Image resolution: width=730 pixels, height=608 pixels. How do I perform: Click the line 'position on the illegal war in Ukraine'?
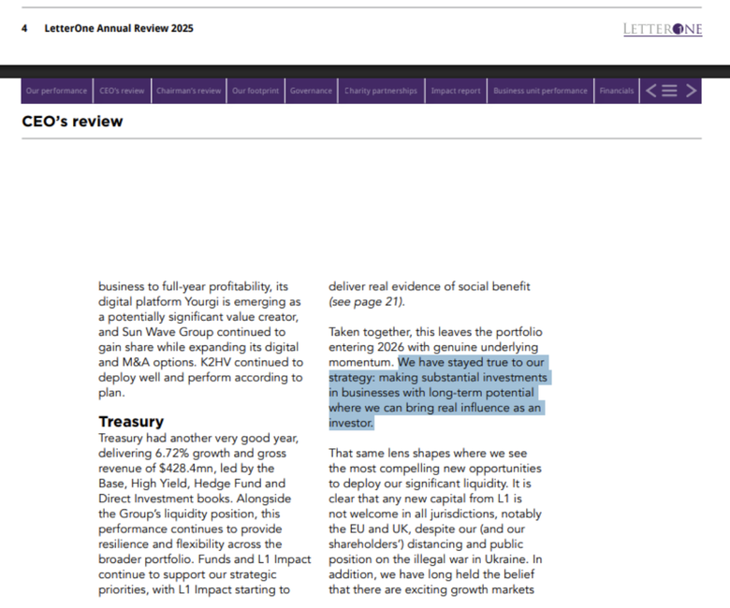click(x=429, y=559)
